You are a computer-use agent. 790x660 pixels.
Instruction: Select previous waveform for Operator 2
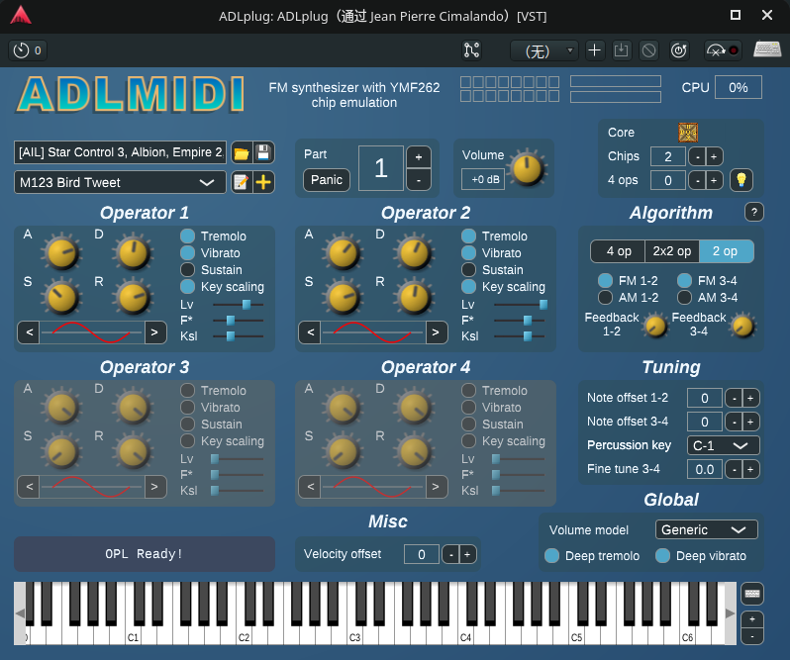(311, 332)
